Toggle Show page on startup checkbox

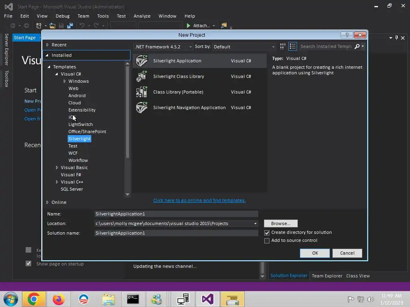tap(28, 263)
